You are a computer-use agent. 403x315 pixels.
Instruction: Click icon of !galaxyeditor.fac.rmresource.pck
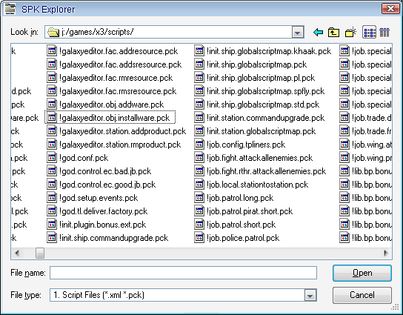click(x=52, y=78)
